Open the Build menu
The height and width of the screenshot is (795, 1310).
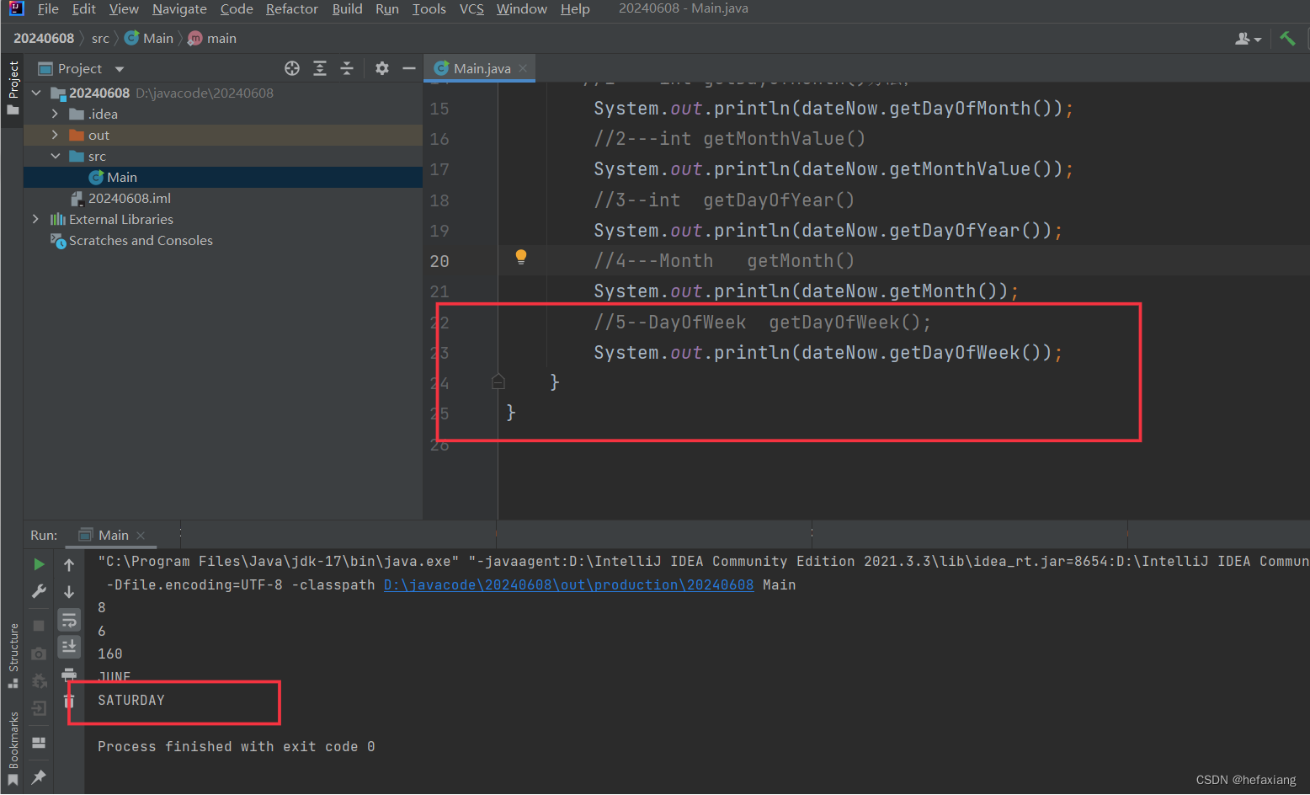point(347,8)
